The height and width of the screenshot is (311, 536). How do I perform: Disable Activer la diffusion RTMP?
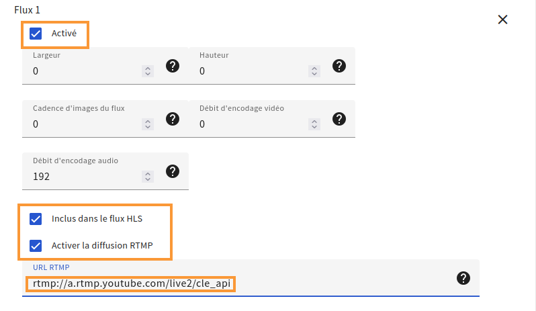coord(36,246)
